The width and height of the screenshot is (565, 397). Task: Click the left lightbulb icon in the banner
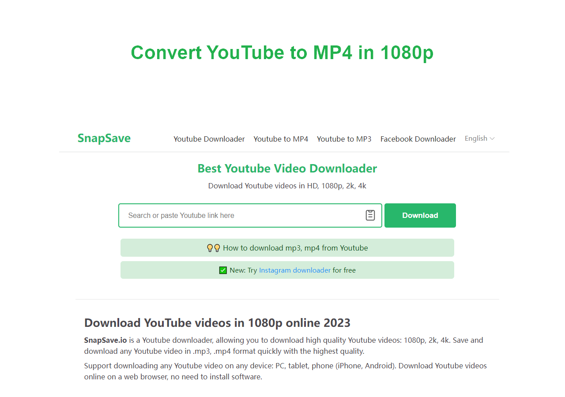(x=211, y=247)
